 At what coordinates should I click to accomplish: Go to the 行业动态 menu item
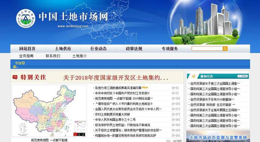pos(98,49)
